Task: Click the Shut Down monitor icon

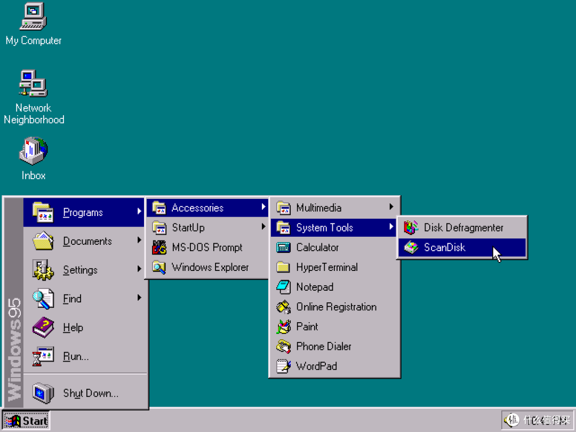Action: tap(43, 393)
